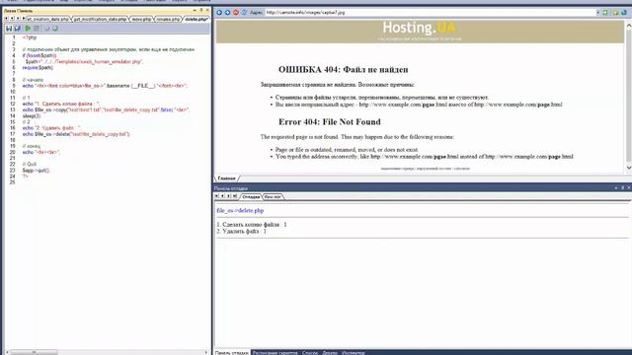Screen dimensions: 632x355
Task: Open Инспектор bottom tab
Action: pyautogui.click(x=354, y=353)
